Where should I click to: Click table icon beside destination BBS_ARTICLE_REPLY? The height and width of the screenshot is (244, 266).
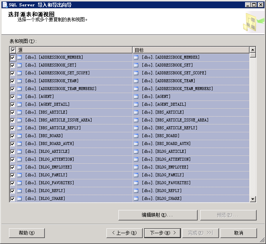click(136, 128)
